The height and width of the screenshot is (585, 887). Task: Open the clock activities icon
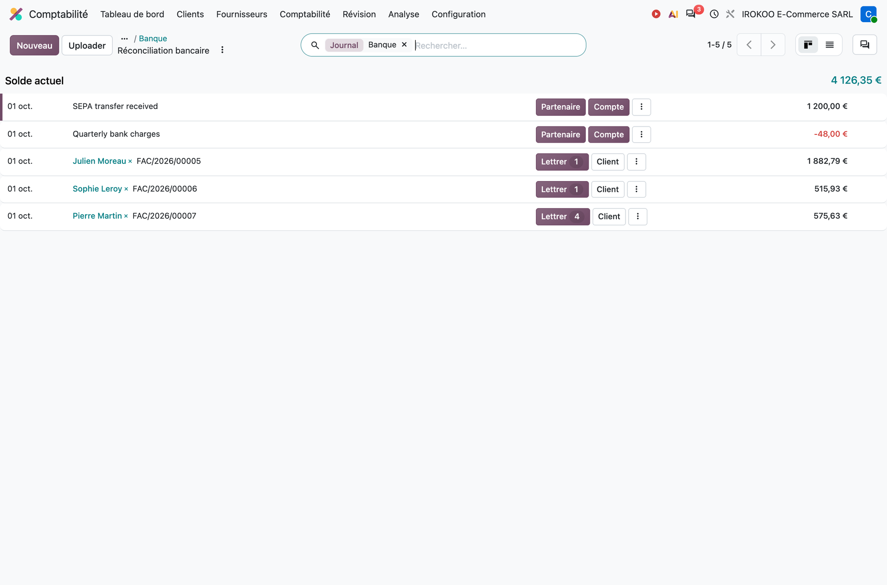coord(714,14)
